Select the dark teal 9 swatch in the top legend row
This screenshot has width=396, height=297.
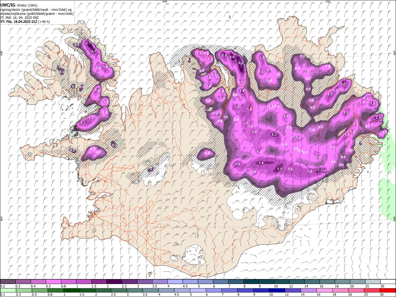pos(266,282)
